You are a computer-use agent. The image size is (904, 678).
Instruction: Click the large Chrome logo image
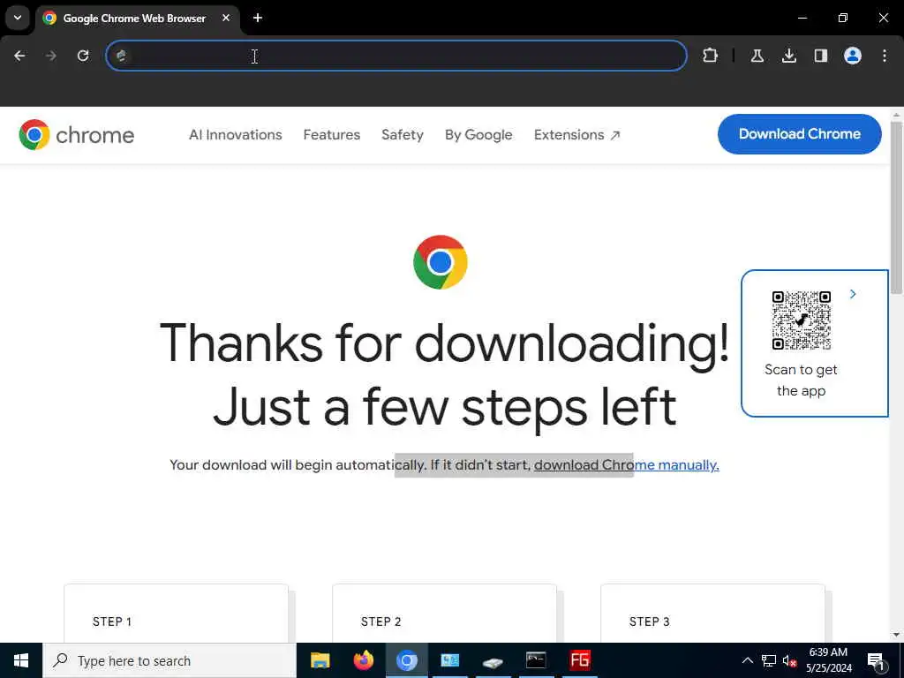[441, 261]
